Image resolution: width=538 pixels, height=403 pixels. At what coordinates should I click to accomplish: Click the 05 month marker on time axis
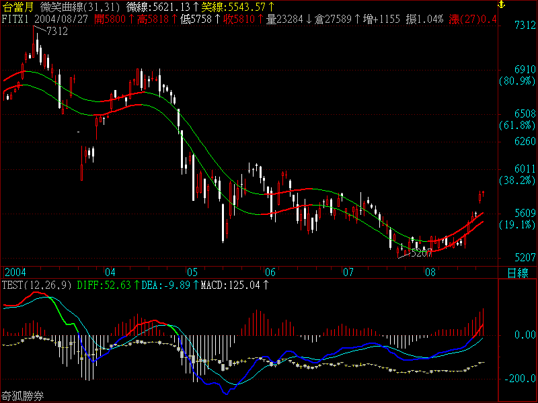[x=192, y=273]
